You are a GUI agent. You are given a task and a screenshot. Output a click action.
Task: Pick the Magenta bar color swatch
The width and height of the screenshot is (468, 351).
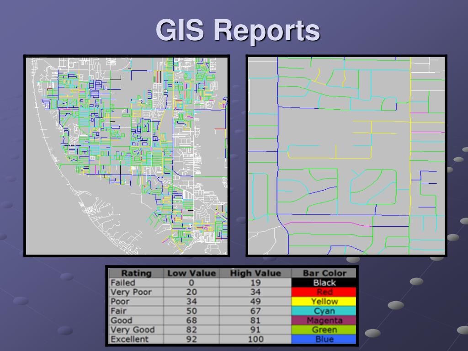[x=324, y=320]
